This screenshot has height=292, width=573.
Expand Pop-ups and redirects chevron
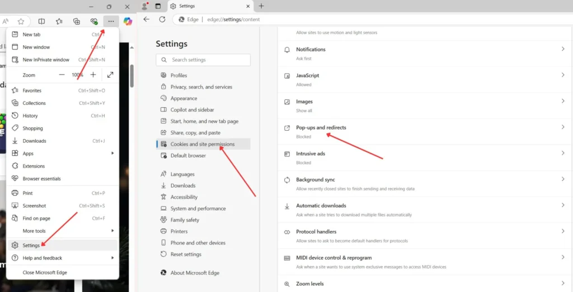[x=563, y=127]
